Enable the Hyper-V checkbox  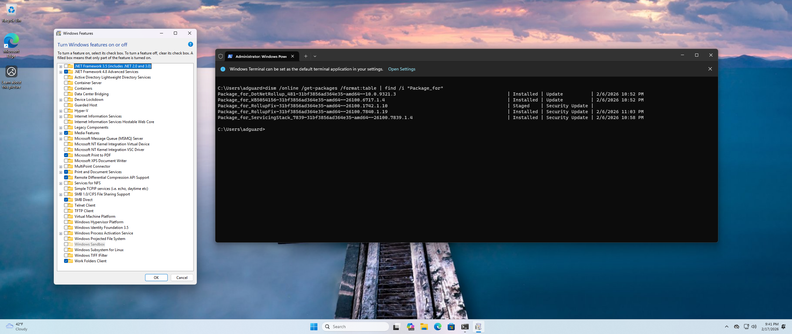(x=66, y=111)
